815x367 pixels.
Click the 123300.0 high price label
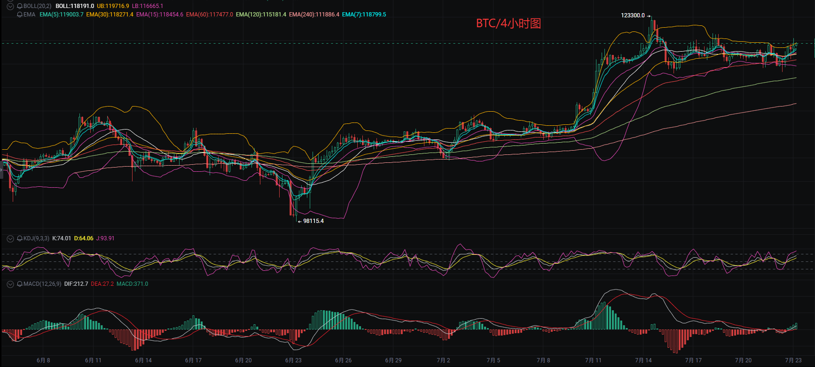point(633,15)
